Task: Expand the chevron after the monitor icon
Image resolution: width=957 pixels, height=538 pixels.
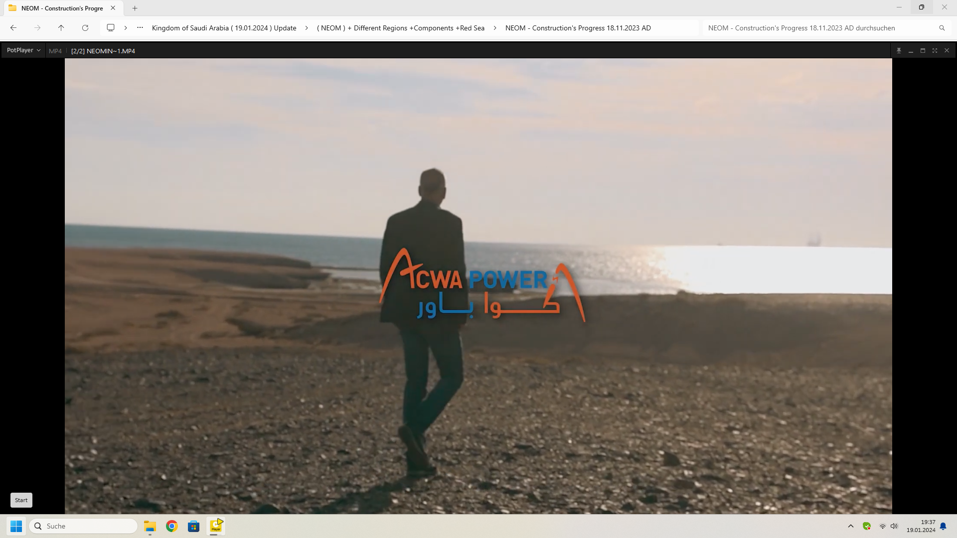Action: [x=126, y=28]
